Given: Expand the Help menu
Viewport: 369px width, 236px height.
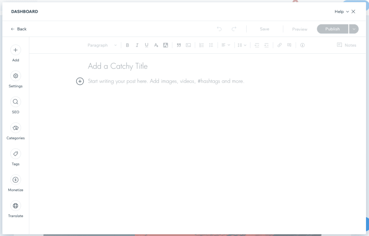Looking at the screenshot, I should (342, 12).
